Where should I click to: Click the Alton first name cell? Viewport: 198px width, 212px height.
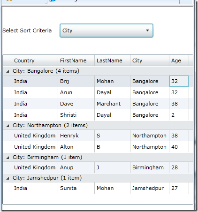click(x=76, y=147)
